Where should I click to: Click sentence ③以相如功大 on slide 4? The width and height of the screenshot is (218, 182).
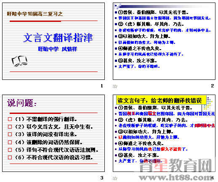click(146, 132)
